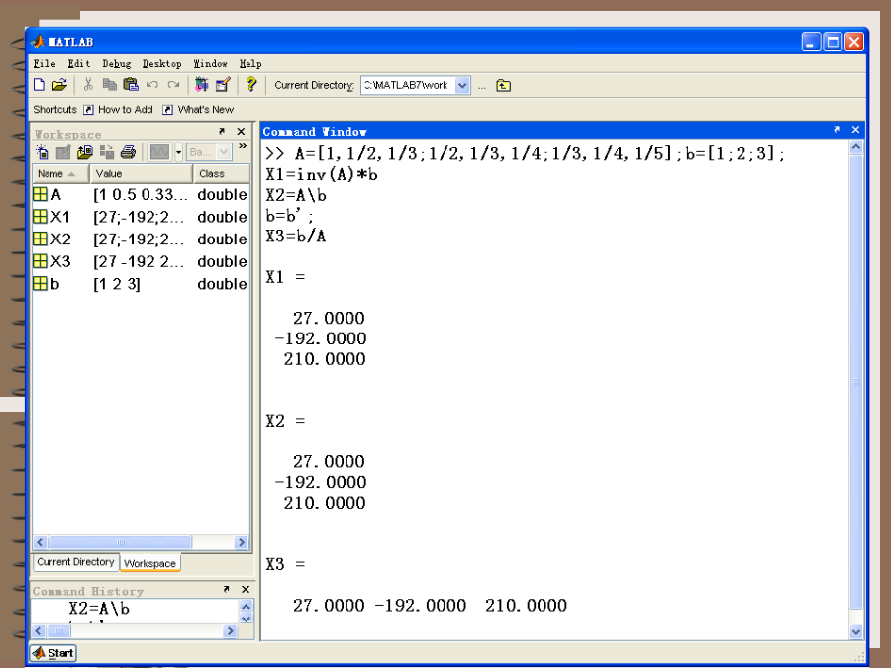Open the File menu
Viewport: 891px width, 668px height.
45,63
